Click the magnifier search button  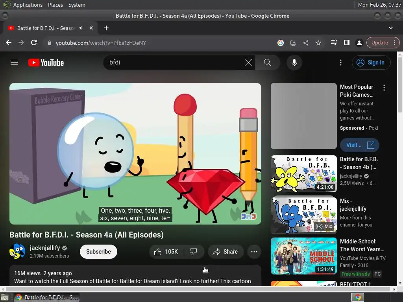267,63
